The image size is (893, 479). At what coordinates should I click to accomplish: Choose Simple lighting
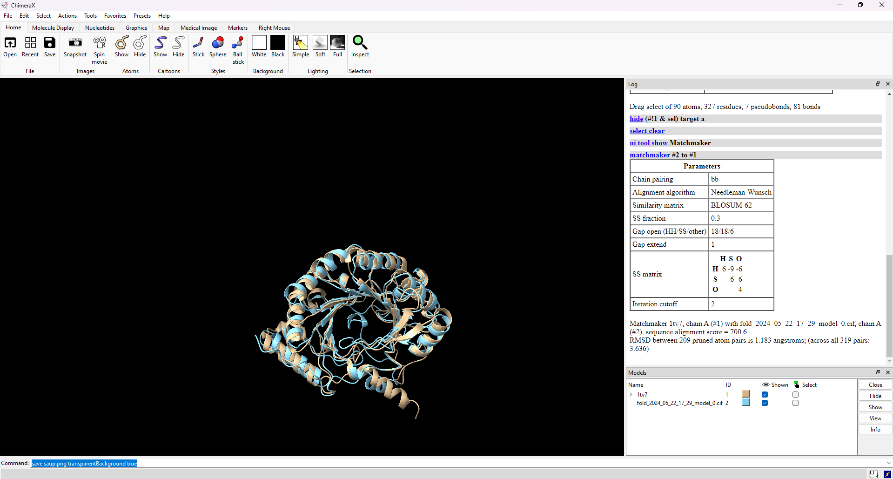(301, 43)
